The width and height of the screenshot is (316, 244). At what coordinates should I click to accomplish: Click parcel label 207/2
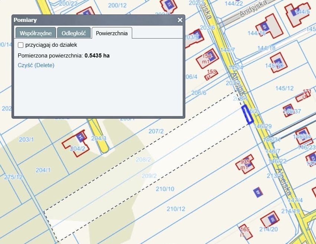click(156, 131)
